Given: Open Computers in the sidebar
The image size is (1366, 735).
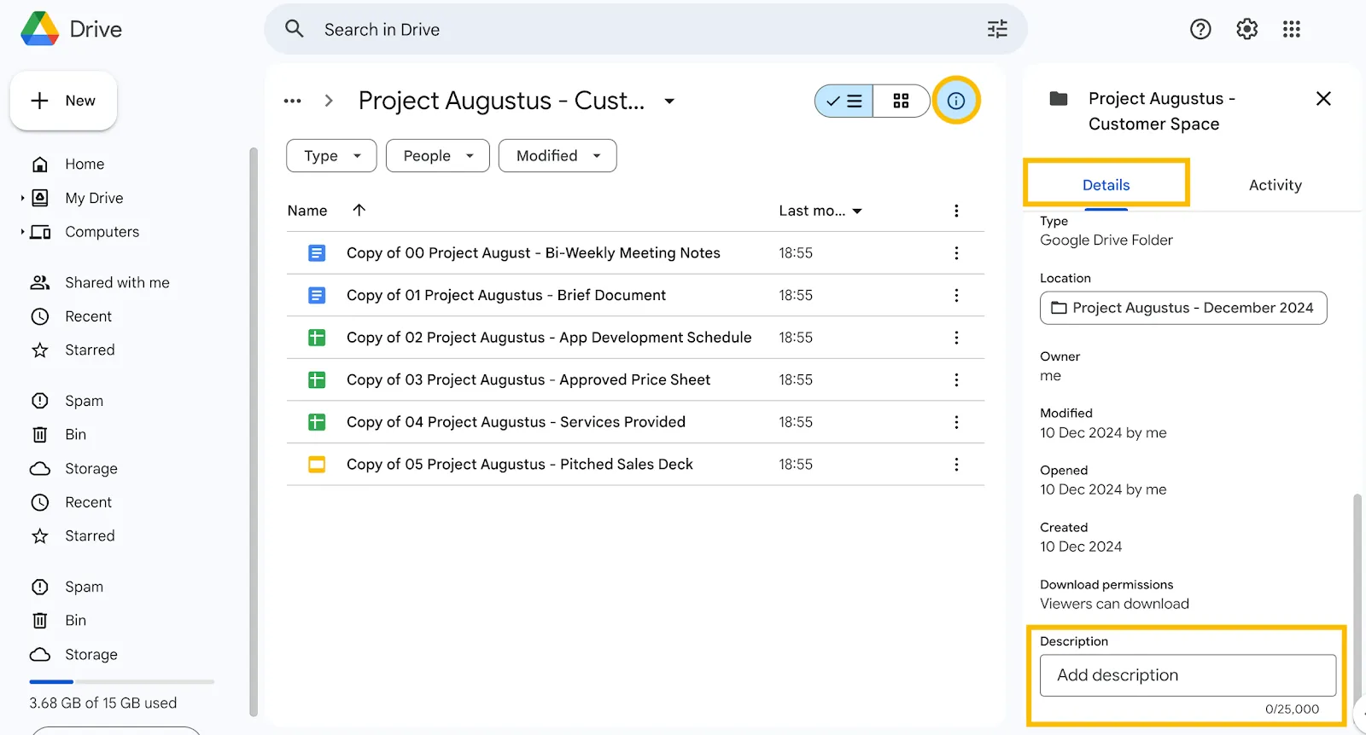Looking at the screenshot, I should click(102, 232).
